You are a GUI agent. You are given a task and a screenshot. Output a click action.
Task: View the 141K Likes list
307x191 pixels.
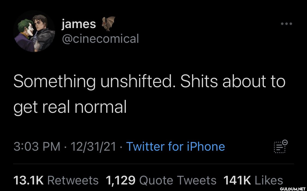[x=253, y=180]
